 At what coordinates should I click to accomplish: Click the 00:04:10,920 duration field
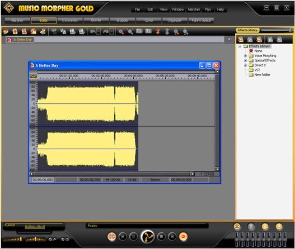181,180
